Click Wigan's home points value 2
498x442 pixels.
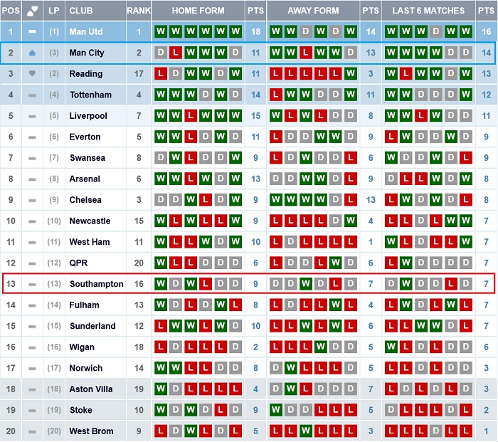255,347
